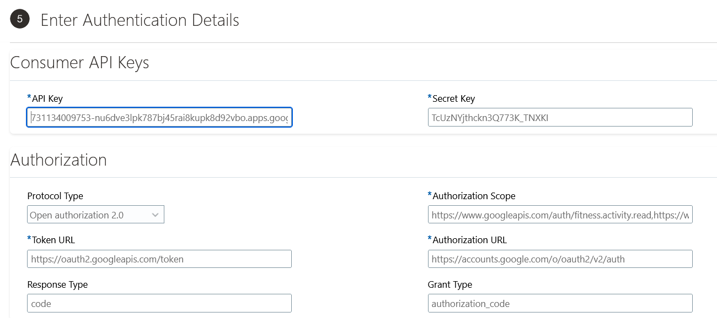
Task: Select the Grant Type input field
Action: coord(559,304)
